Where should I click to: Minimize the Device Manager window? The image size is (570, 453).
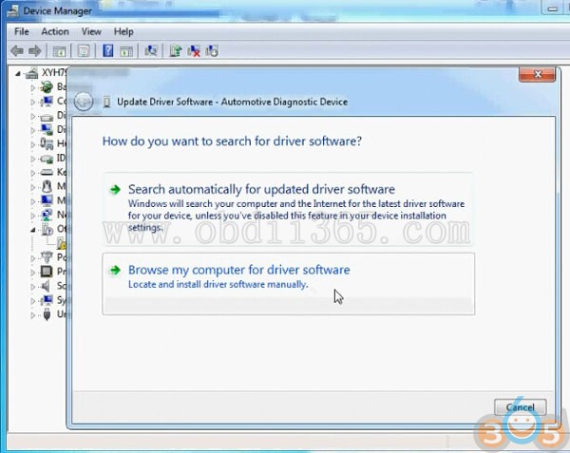tap(553, 8)
